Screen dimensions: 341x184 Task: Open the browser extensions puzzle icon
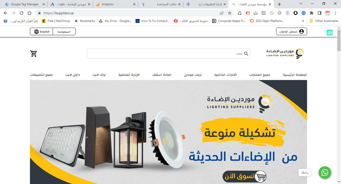(311, 13)
